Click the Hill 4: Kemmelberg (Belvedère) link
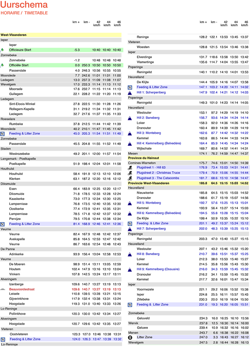The image size is (250, 348). [x=159, y=143]
